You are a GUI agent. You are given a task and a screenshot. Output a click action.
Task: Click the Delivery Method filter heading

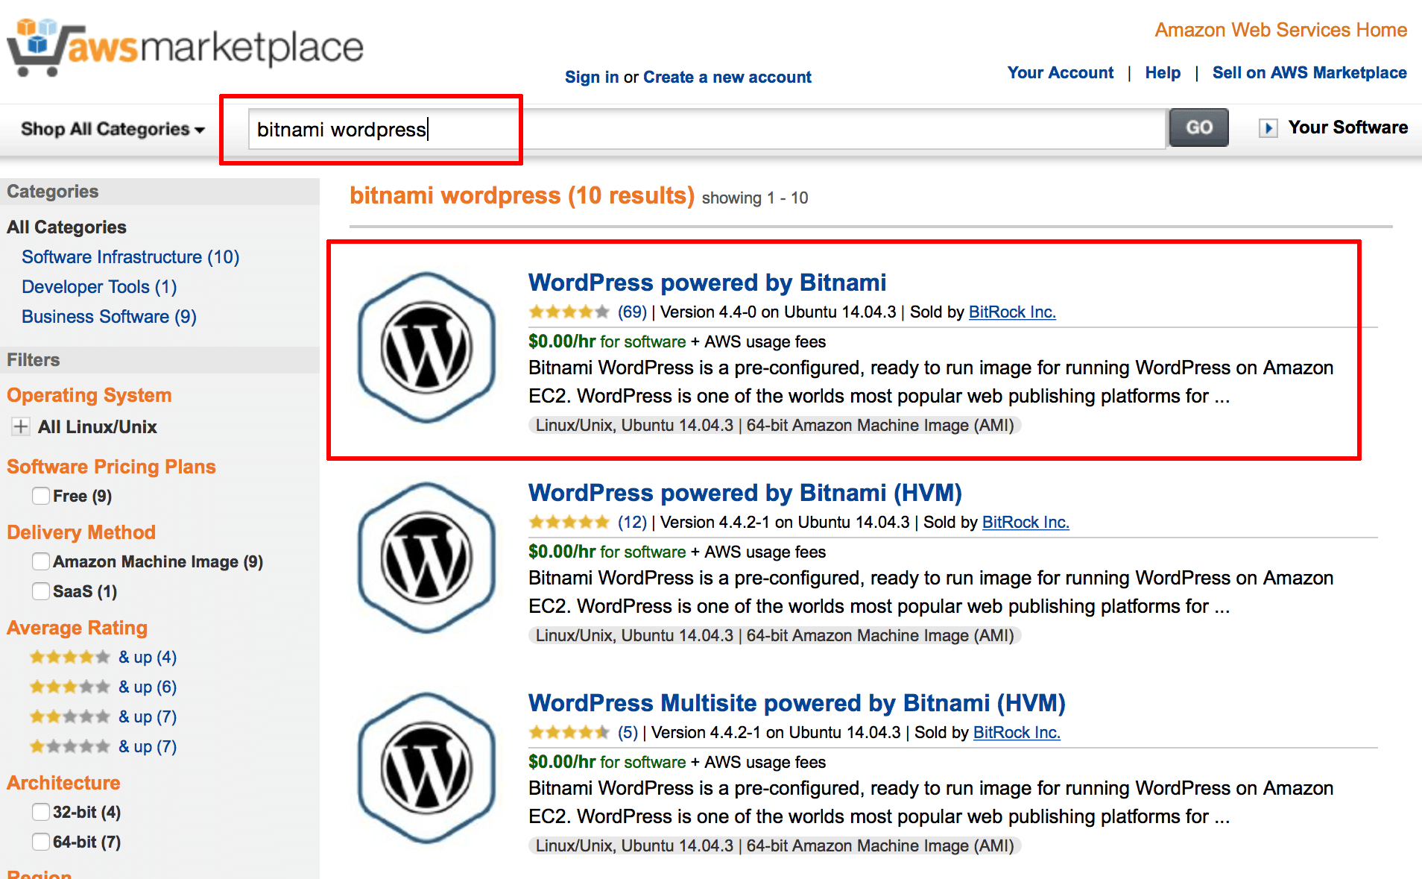pyautogui.click(x=81, y=532)
